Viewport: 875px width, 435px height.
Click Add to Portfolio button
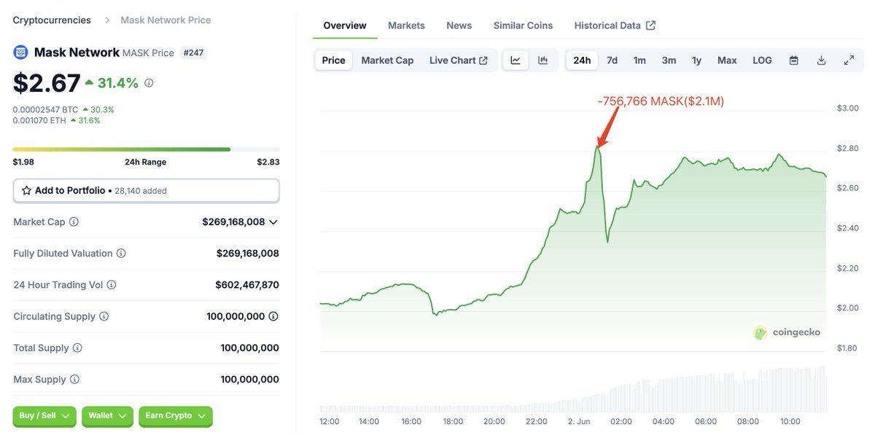click(147, 191)
